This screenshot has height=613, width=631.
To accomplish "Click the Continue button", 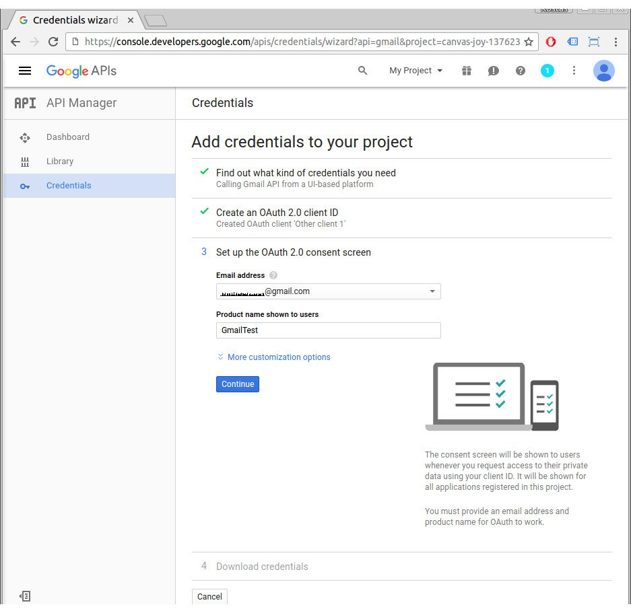I will [238, 384].
